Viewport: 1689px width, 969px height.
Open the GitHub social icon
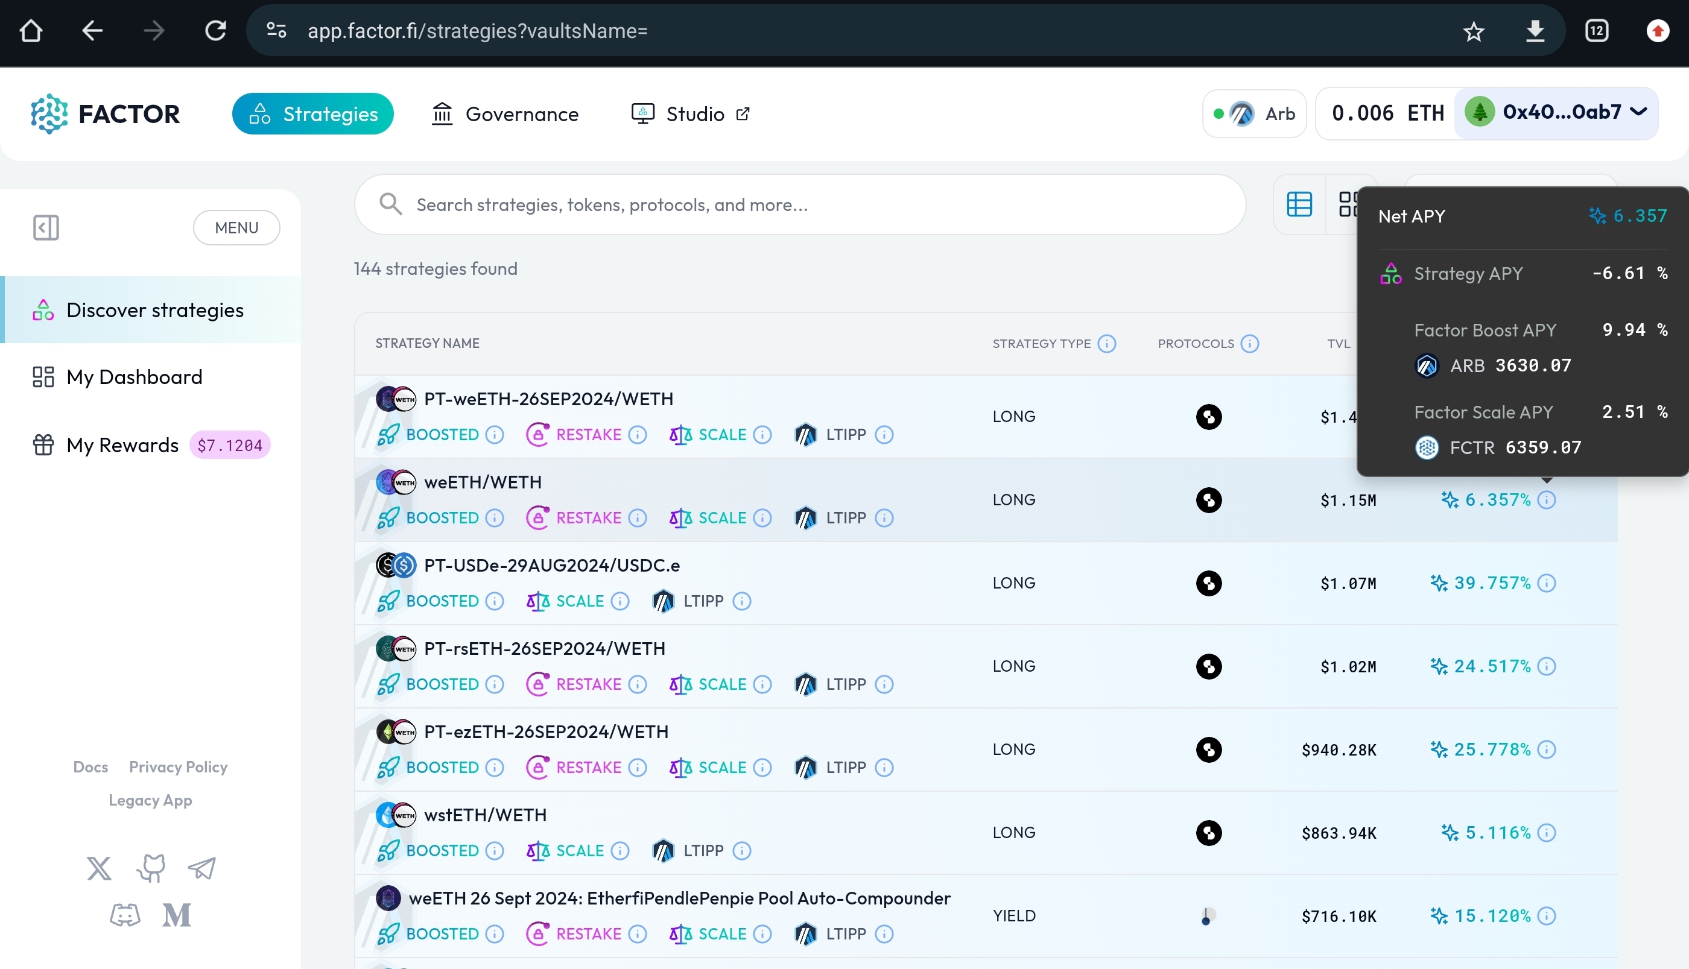pyautogui.click(x=151, y=868)
